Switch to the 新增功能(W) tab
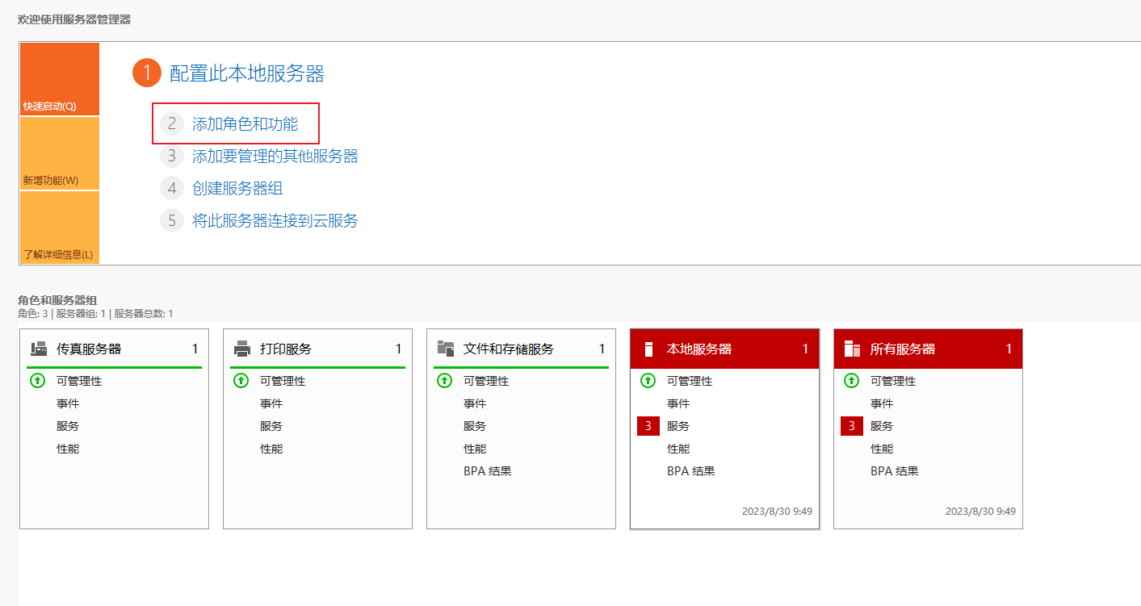The height and width of the screenshot is (606, 1141). click(x=59, y=154)
